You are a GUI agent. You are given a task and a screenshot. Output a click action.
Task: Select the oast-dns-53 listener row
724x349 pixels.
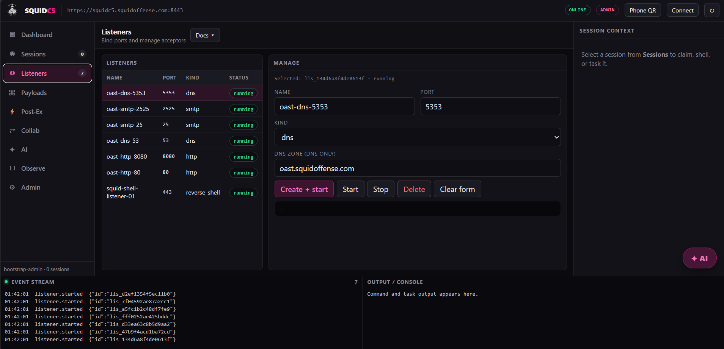182,140
